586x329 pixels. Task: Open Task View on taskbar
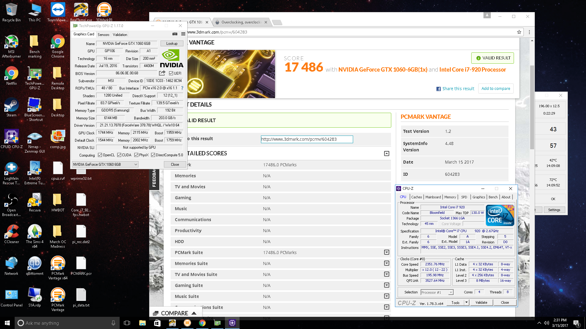pos(127,323)
